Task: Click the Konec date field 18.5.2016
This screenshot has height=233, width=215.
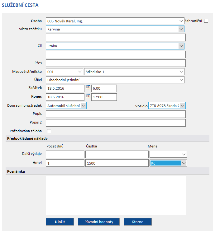Action: 65,97
